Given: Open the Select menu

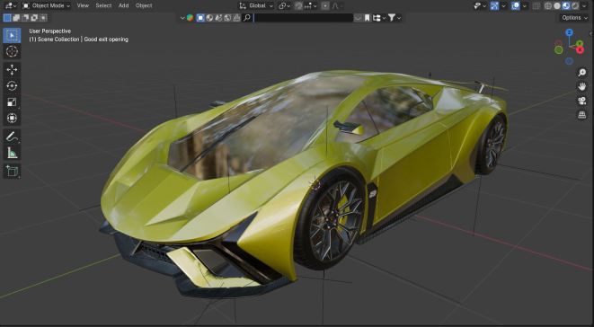Looking at the screenshot, I should (103, 5).
